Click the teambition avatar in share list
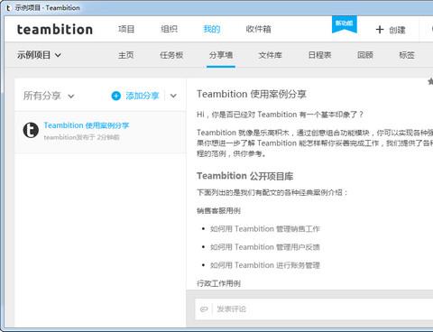This screenshot has width=433, height=332. click(31, 130)
